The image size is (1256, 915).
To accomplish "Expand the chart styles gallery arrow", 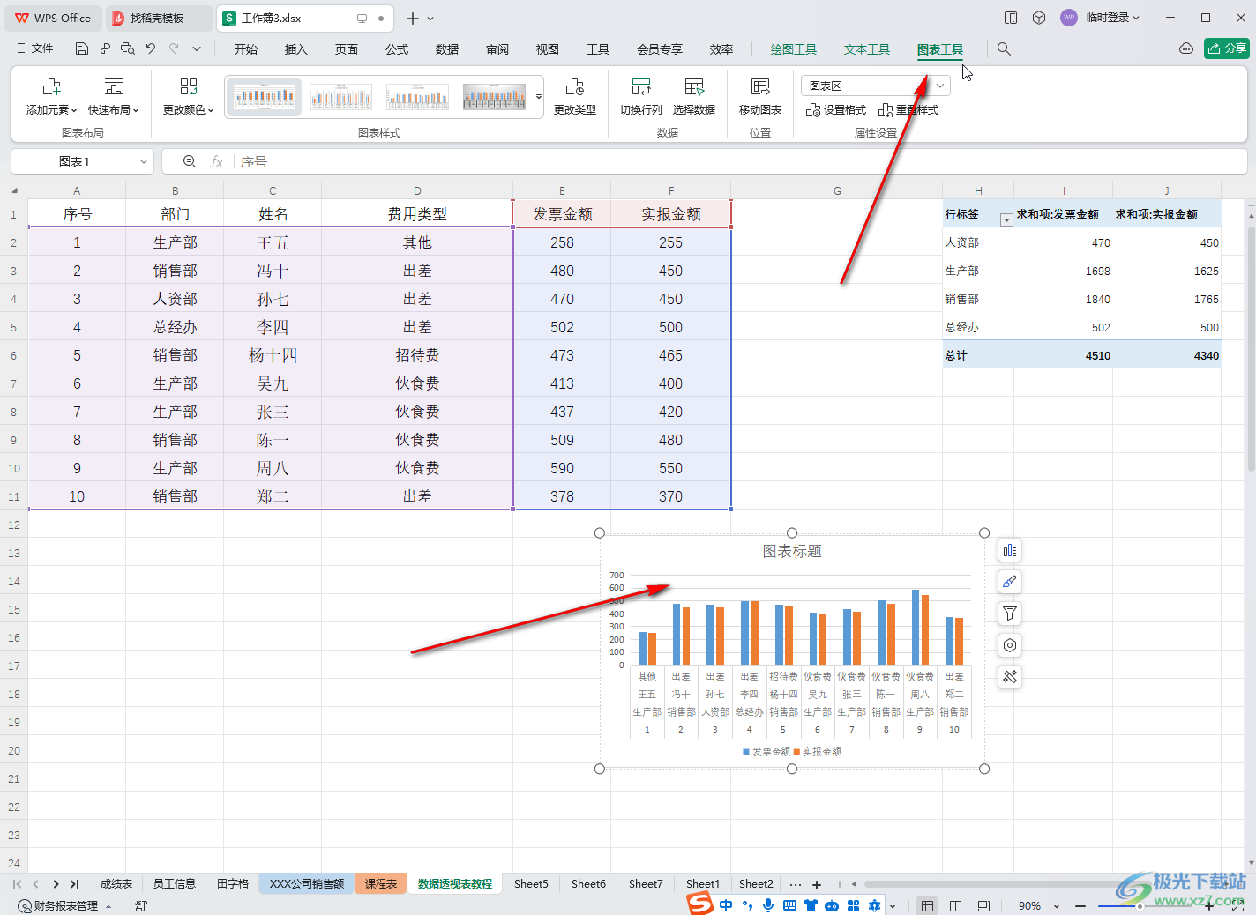I will click(x=539, y=97).
